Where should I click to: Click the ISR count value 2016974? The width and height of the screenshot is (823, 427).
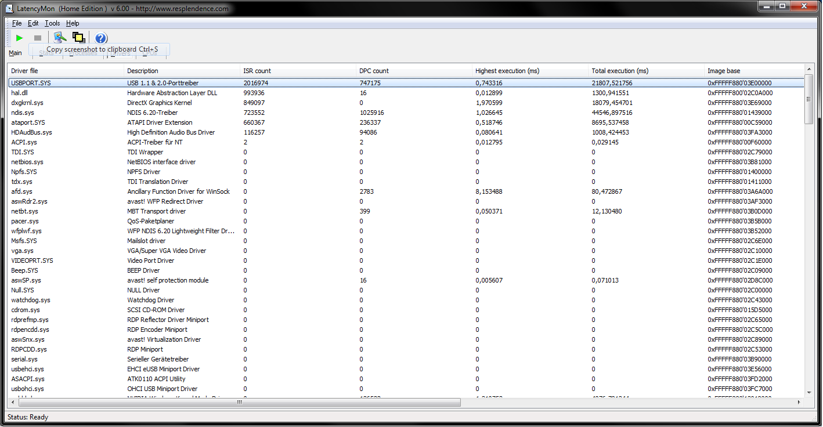click(x=255, y=83)
